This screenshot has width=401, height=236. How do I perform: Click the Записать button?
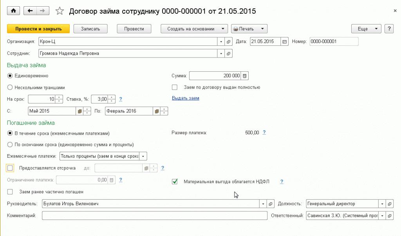[90, 29]
